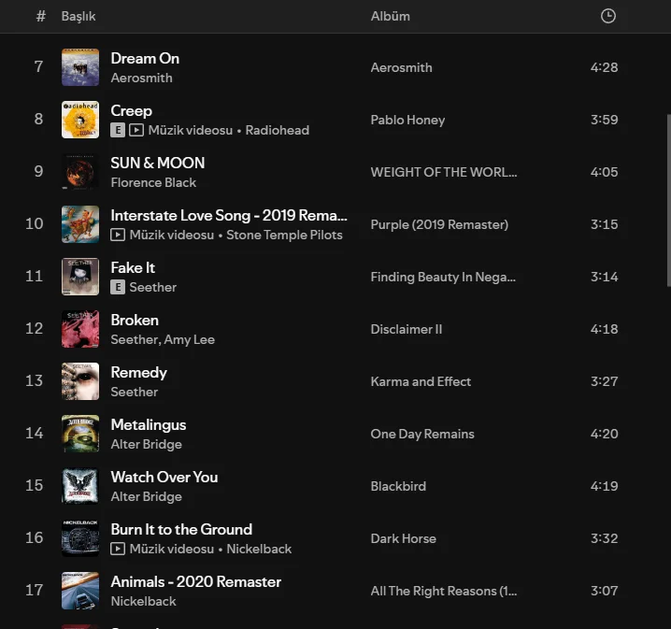Open the All The Right Reasons album link
671x629 pixels.
[x=444, y=592]
